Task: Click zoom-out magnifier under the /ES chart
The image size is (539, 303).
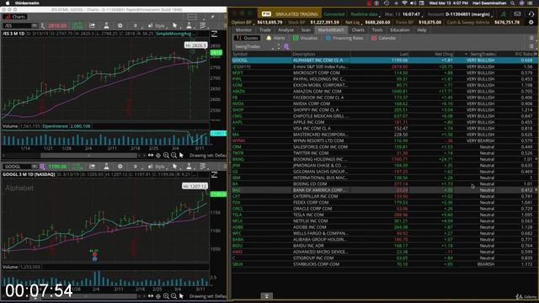Action: tap(173, 155)
